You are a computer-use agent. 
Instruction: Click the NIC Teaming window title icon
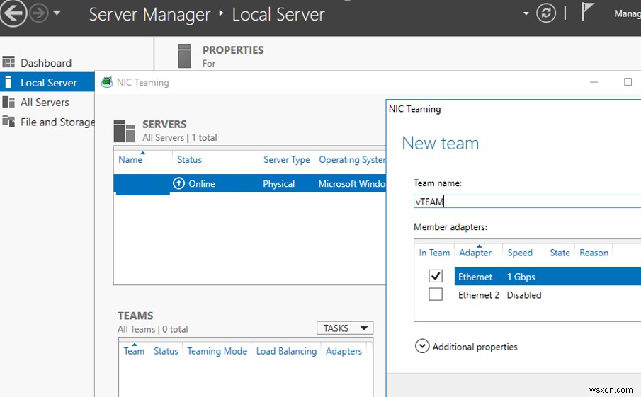point(107,82)
